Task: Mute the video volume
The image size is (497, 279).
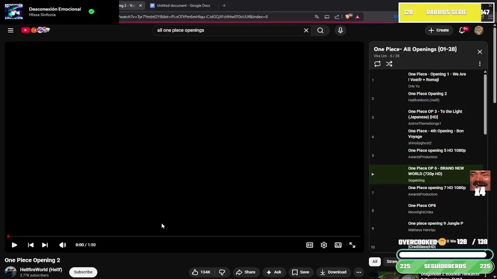Action: click(63, 245)
